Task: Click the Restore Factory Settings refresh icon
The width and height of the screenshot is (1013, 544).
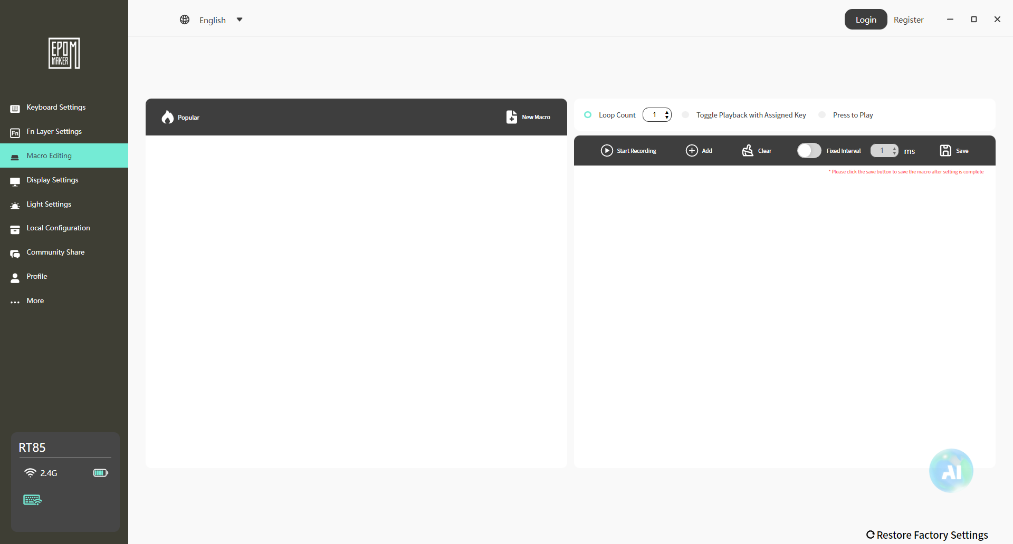Action: pyautogui.click(x=871, y=535)
